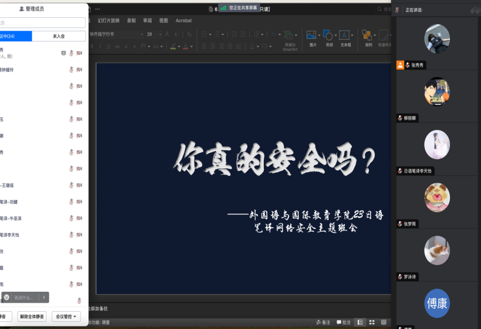
Task: Switch to the 未入会 tab
Action: tap(59, 36)
